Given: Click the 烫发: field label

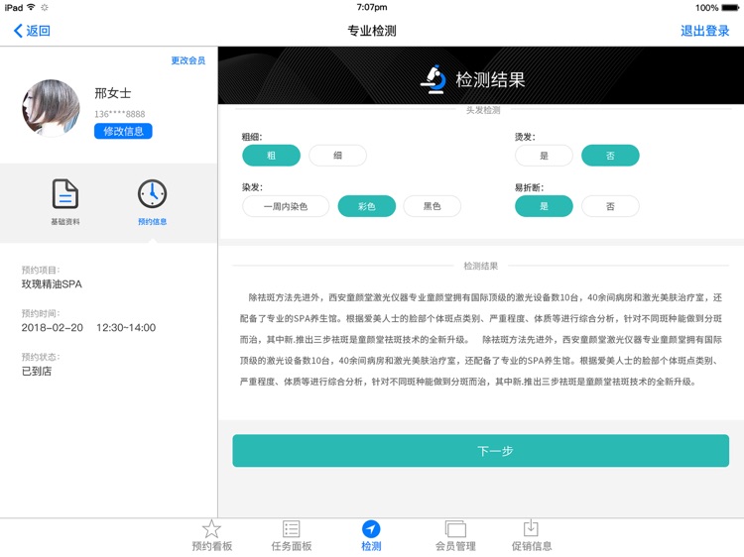Looking at the screenshot, I should pyautogui.click(x=525, y=137).
